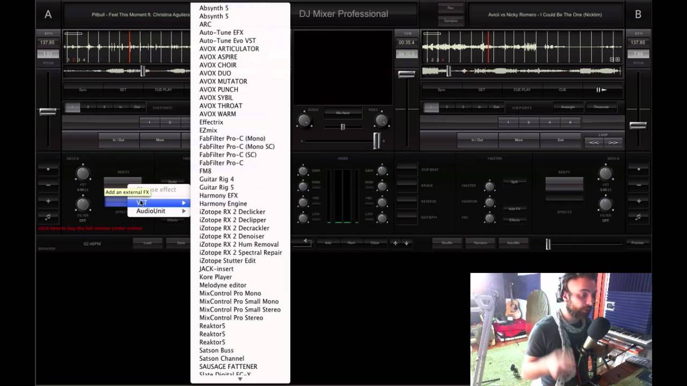Enable Analogin on deck B
Screen dimensions: 687x386
(x=568, y=107)
